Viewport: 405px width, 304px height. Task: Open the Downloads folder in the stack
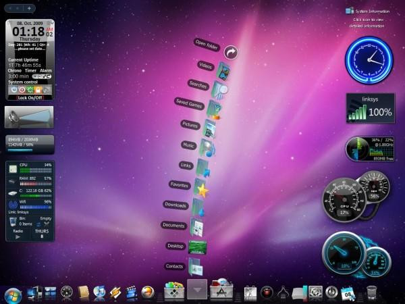coord(200,207)
